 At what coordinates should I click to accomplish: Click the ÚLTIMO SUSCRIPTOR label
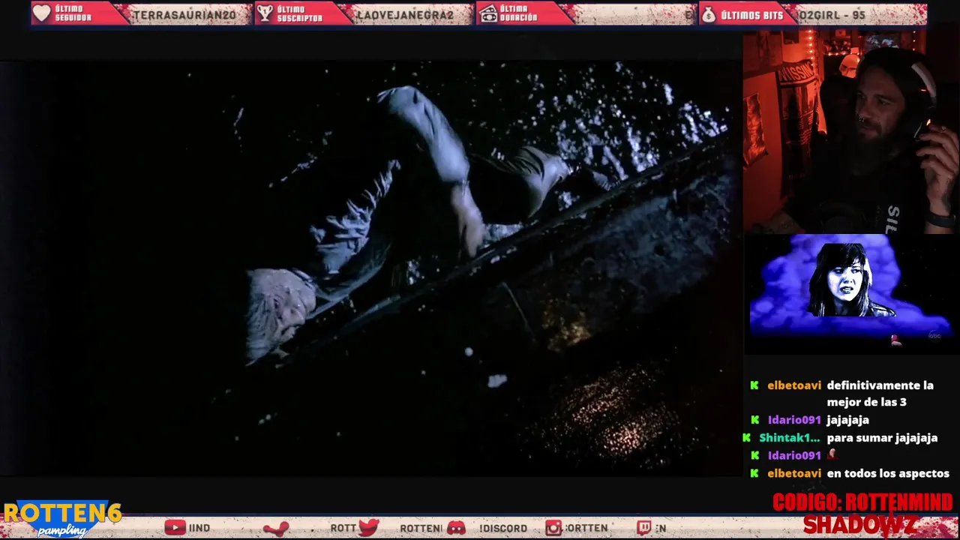point(299,13)
